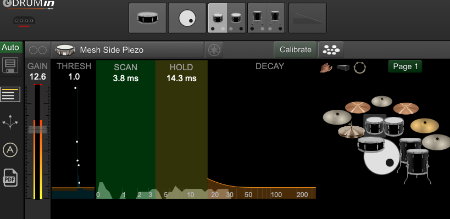This screenshot has width=450, height=219.
Task: Select the cowbell block icon
Action: coord(343,68)
